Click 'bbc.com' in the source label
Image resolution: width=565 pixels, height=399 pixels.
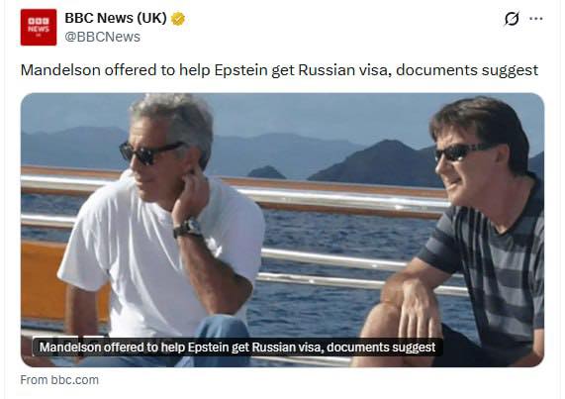[x=74, y=380]
